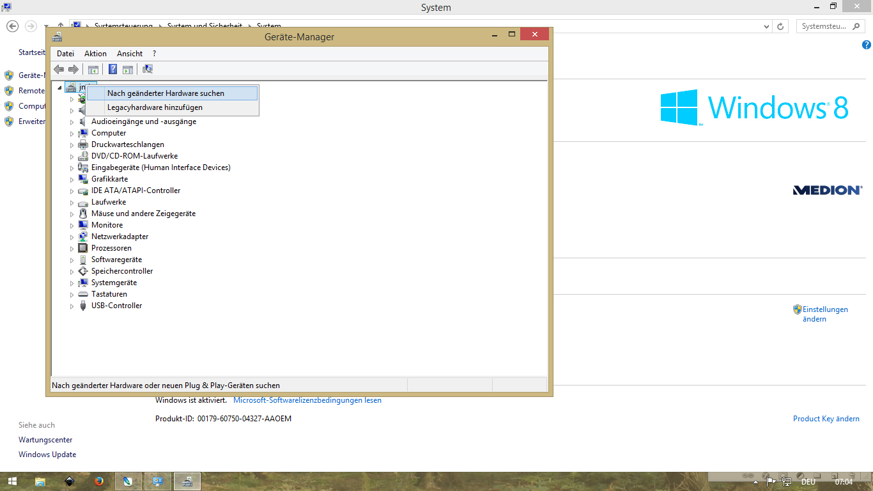873x491 pixels.
Task: Click the Mäuse und andere Zeigegeräte mouse icon
Action: (83, 214)
